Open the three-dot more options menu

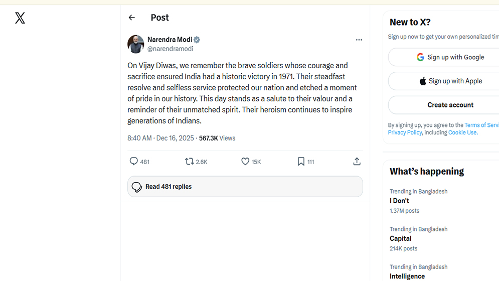click(359, 40)
